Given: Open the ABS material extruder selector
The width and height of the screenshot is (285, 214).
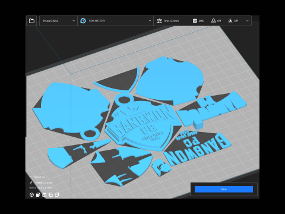Looking at the screenshot, I should click(116, 21).
